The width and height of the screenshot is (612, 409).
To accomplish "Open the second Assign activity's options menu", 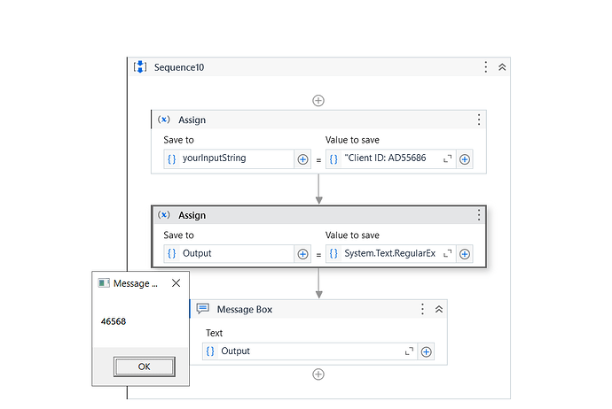I will coord(479,215).
